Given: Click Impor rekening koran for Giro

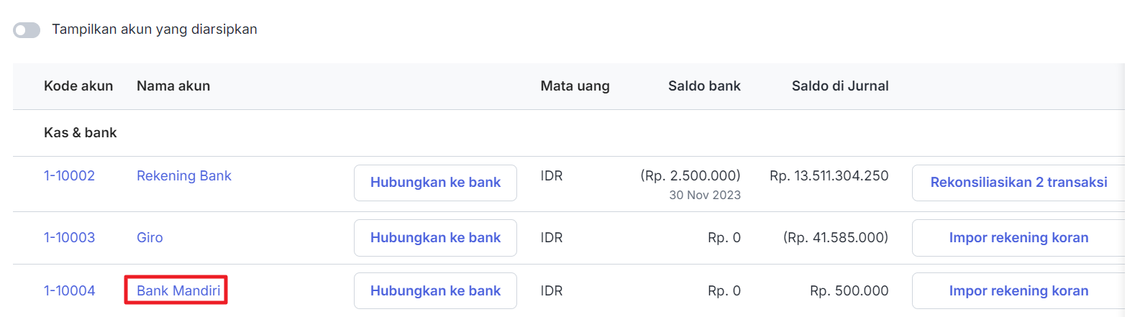Looking at the screenshot, I should [x=1018, y=238].
